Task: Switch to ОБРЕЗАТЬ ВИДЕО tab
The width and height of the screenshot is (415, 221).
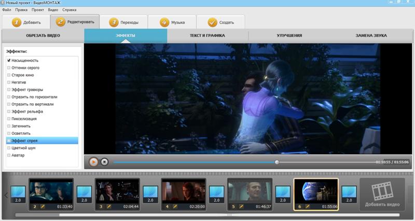Action: 43,35
